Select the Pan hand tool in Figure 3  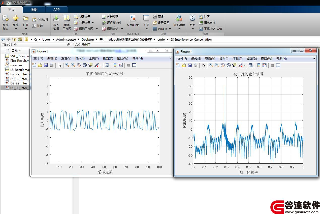(x=79, y=65)
